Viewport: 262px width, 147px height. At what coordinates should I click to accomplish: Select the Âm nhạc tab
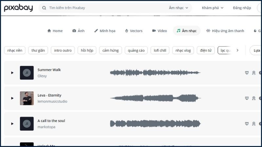[x=187, y=31]
